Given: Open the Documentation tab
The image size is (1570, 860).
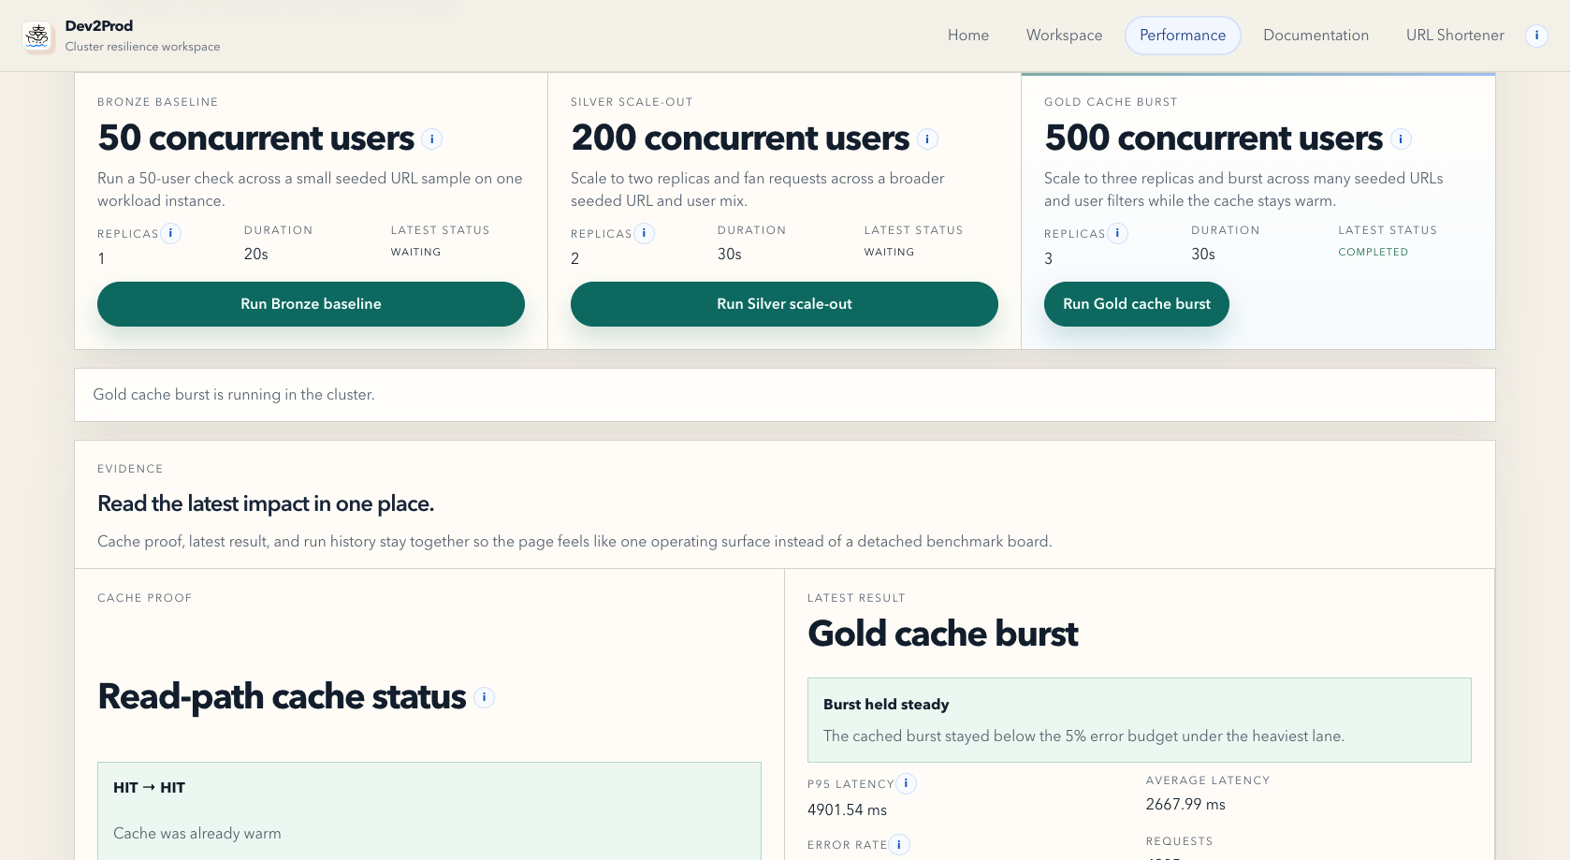Looking at the screenshot, I should (x=1316, y=36).
